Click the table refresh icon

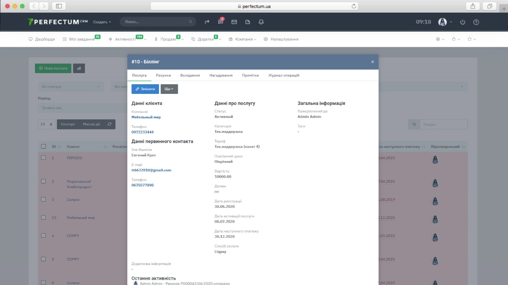click(x=109, y=124)
